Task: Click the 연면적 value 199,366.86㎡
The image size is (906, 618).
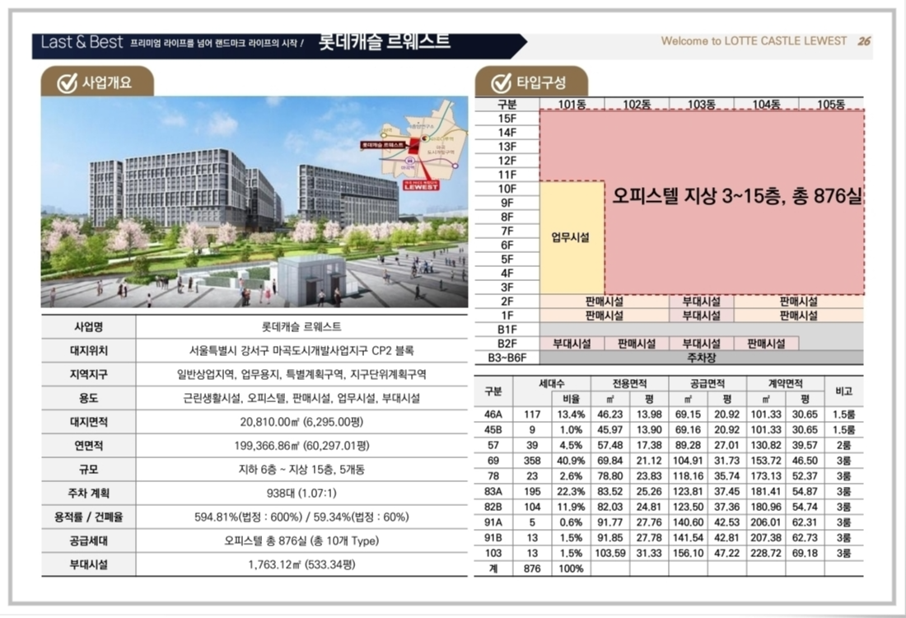Action: click(301, 446)
